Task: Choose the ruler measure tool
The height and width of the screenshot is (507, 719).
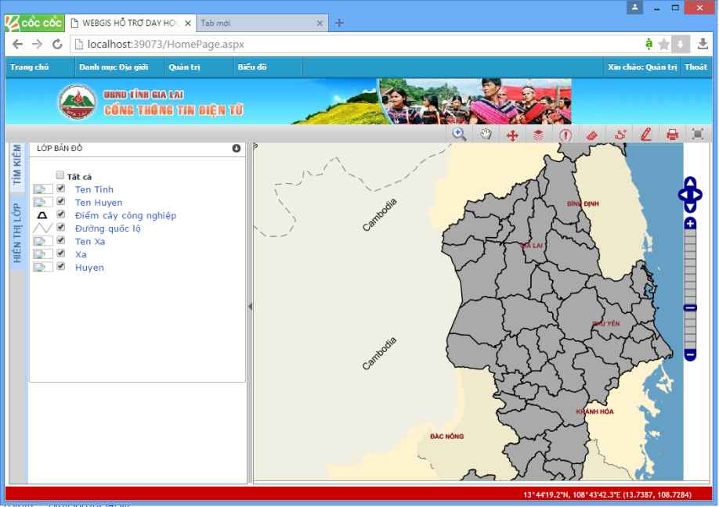Action: [592, 135]
